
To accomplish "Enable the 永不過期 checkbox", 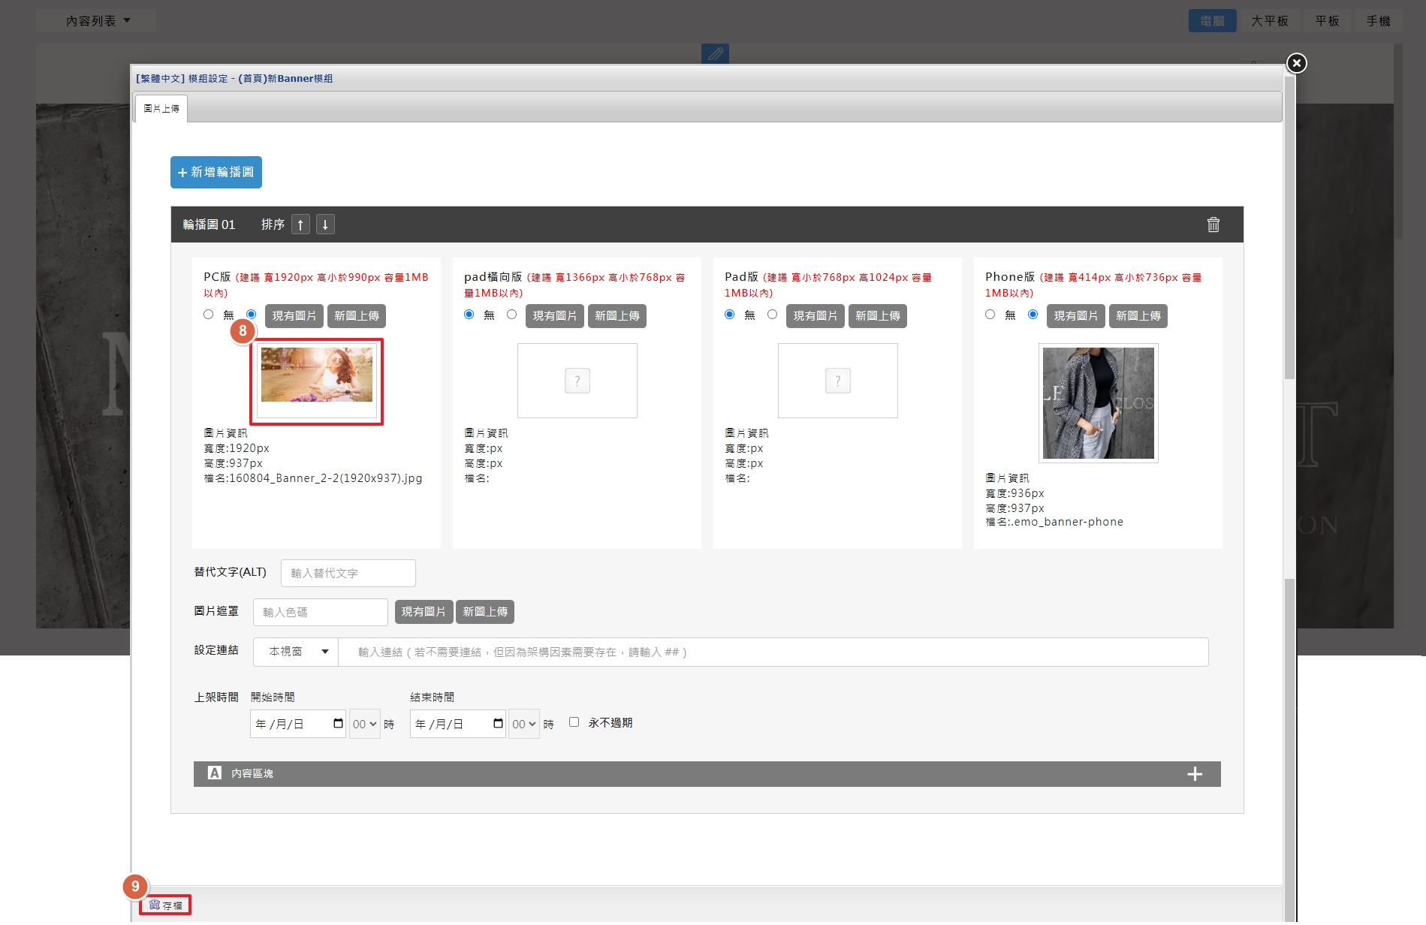I will tap(574, 722).
